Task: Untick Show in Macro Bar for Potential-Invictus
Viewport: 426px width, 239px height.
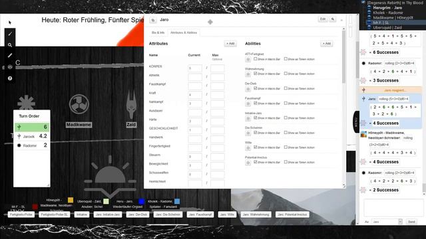Action: click(256, 162)
